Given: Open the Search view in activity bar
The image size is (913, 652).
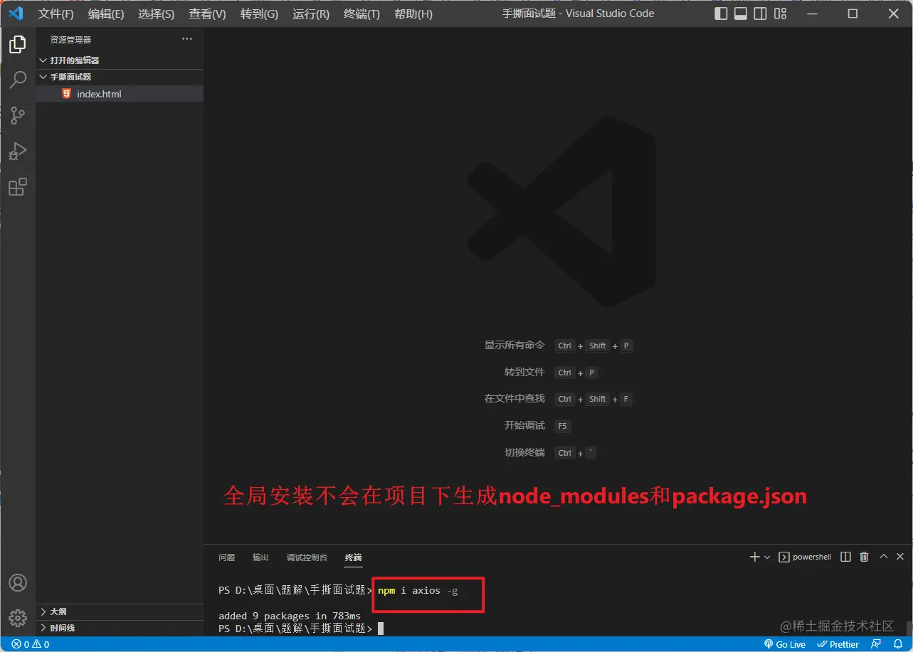Looking at the screenshot, I should [x=17, y=80].
